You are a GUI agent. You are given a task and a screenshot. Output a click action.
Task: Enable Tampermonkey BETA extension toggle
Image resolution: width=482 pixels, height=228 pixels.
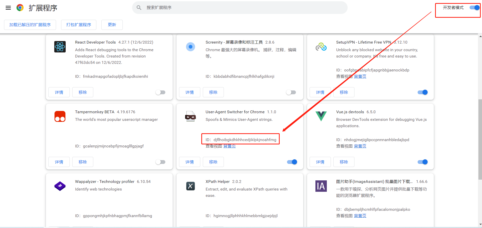click(x=160, y=162)
